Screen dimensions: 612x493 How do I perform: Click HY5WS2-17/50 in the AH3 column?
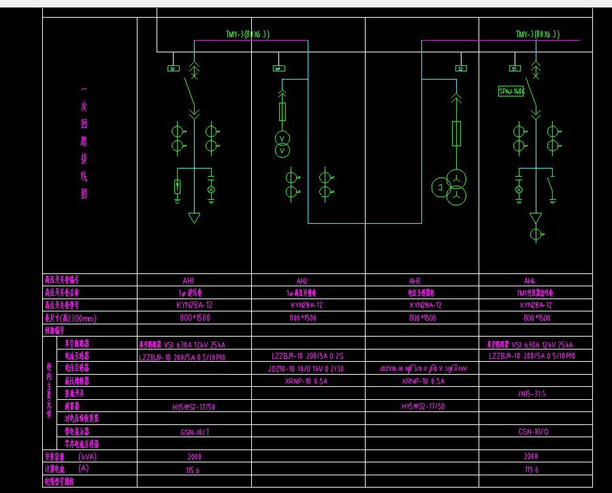point(423,407)
